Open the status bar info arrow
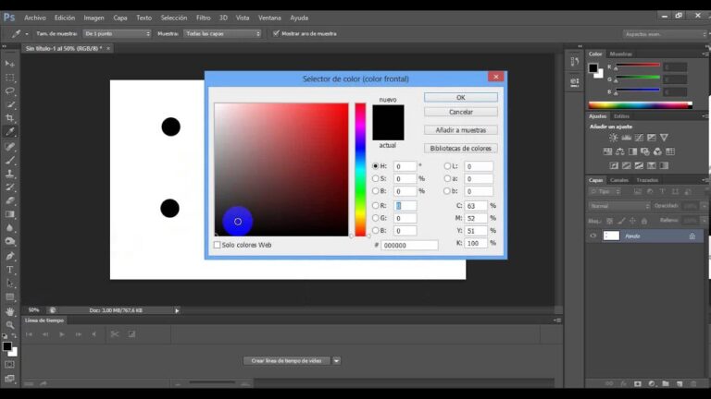711x399 pixels. 177,310
